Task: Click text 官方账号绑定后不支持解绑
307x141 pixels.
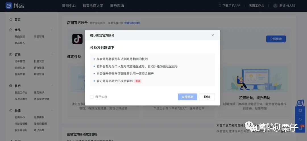Action: tap(115, 81)
